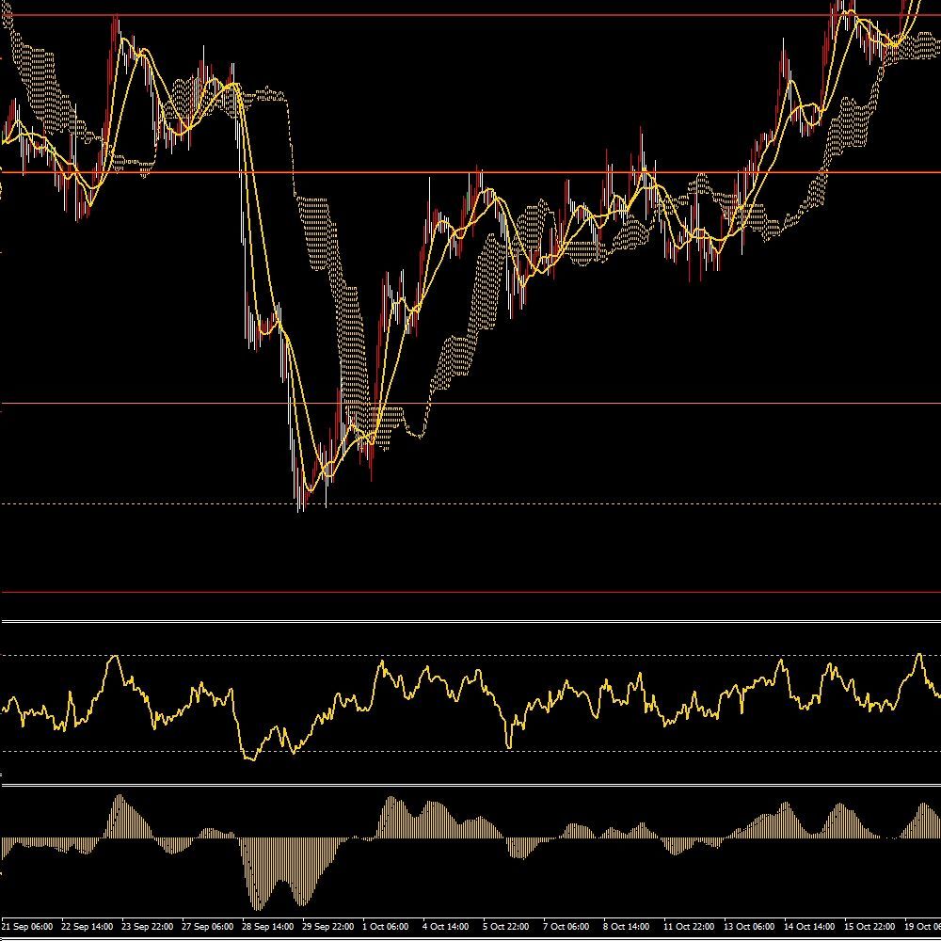Click separator between oscillator and histogram panes
This screenshot has height=941, width=941.
[470, 784]
